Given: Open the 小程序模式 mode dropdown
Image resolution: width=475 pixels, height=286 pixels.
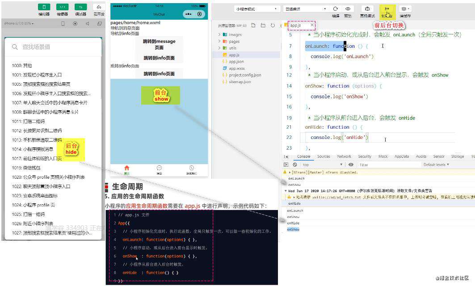Looking at the screenshot, I should (x=256, y=9).
